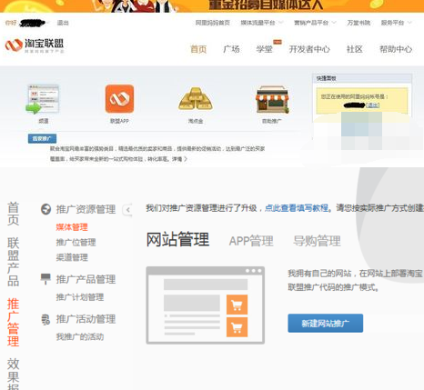
Task: Open the 阿里妈妈首页 link
Action: pos(213,23)
